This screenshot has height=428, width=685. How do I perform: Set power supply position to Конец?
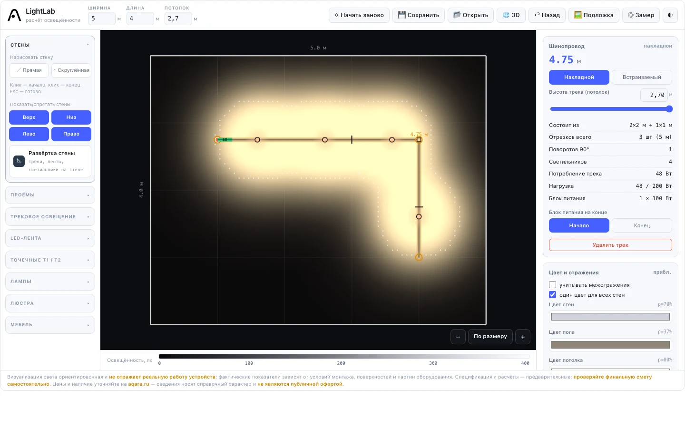tap(642, 225)
